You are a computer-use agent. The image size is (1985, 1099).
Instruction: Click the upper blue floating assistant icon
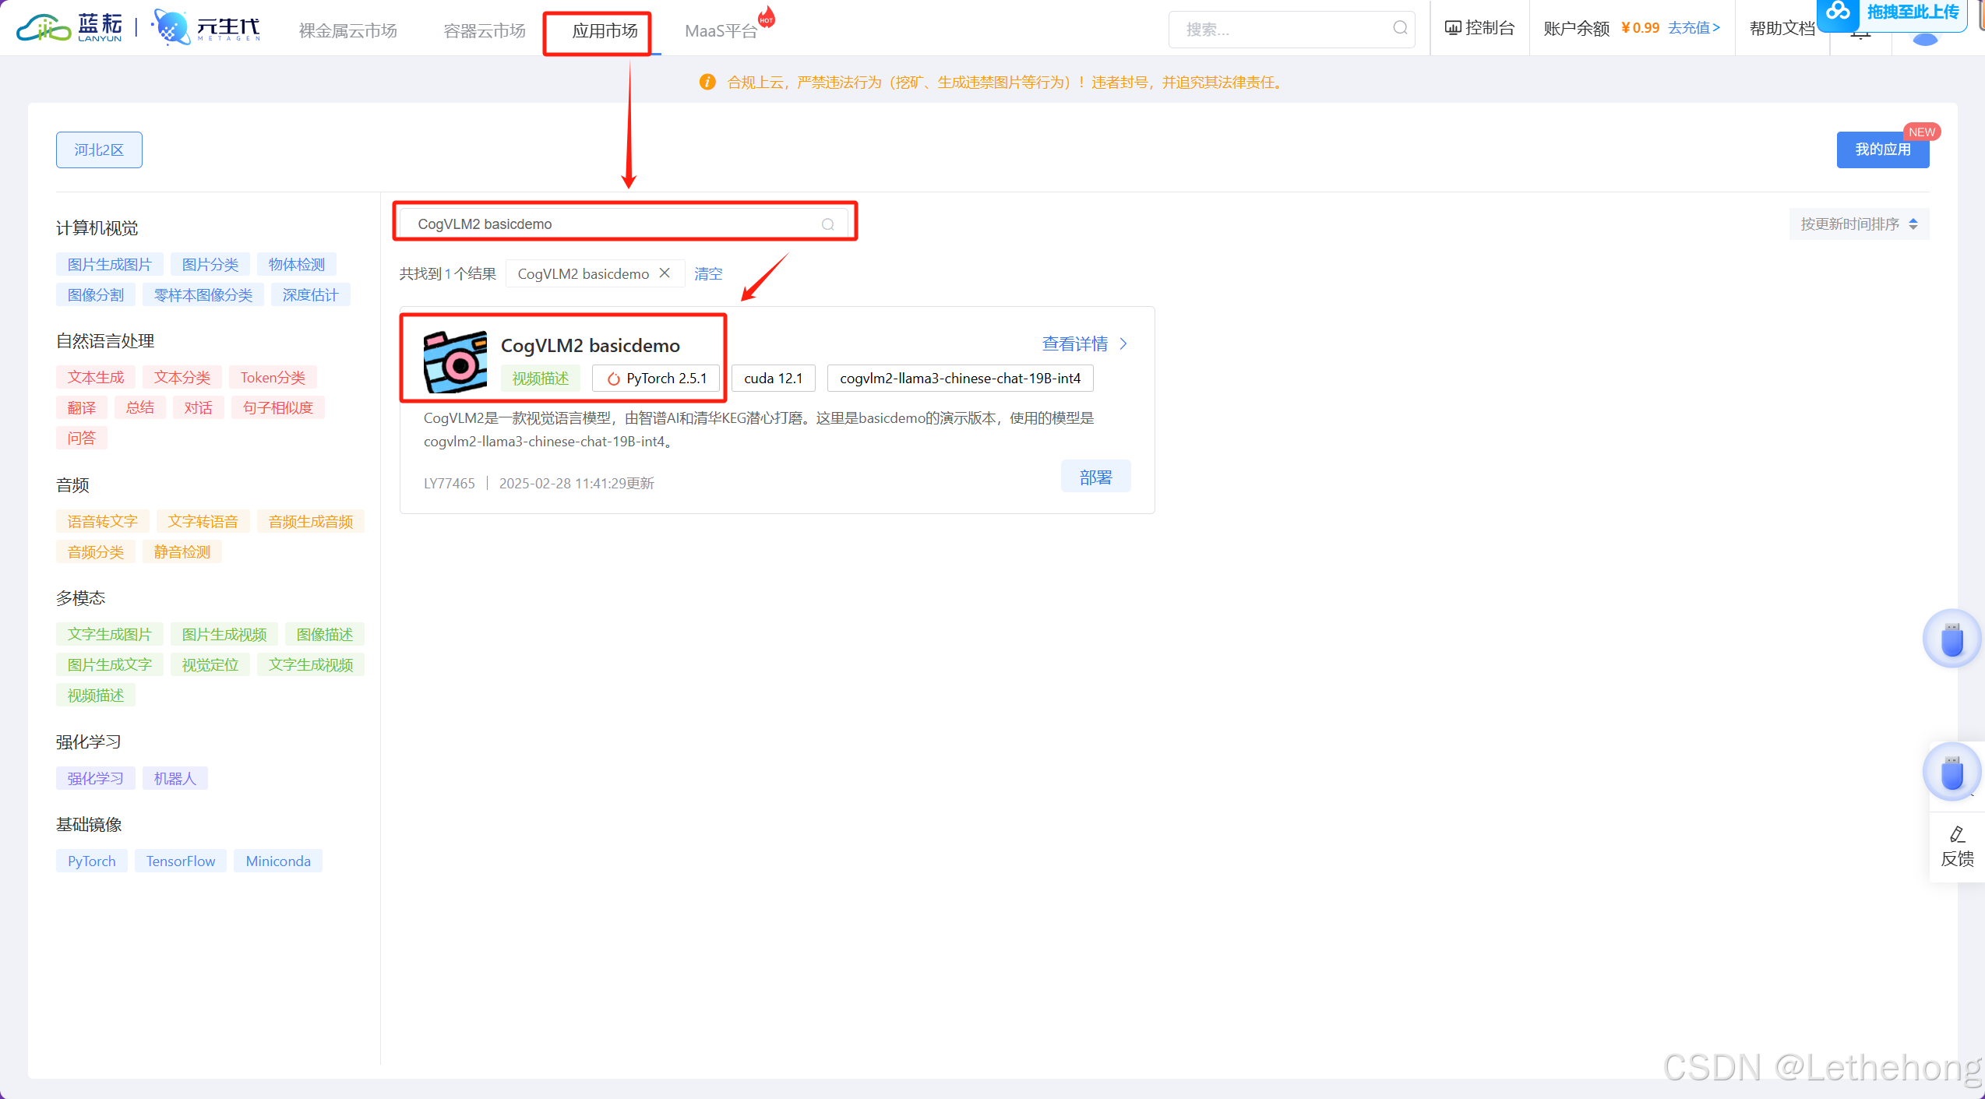pos(1952,639)
